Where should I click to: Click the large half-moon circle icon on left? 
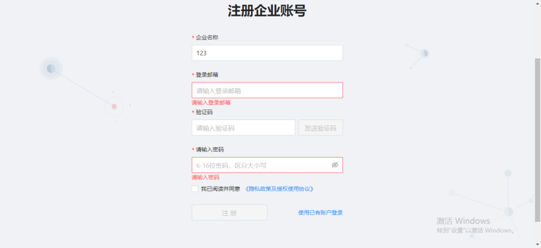click(x=51, y=68)
